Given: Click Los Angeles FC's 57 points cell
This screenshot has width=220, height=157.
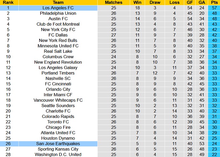Looking at the screenshot, I should click(214, 8).
